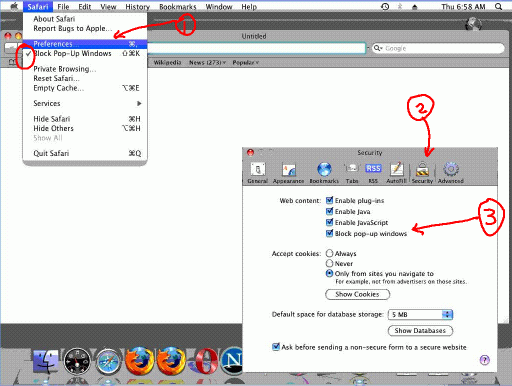Image resolution: width=512 pixels, height=386 pixels.
Task: Launch Finder from the Dock
Action: pyautogui.click(x=46, y=362)
